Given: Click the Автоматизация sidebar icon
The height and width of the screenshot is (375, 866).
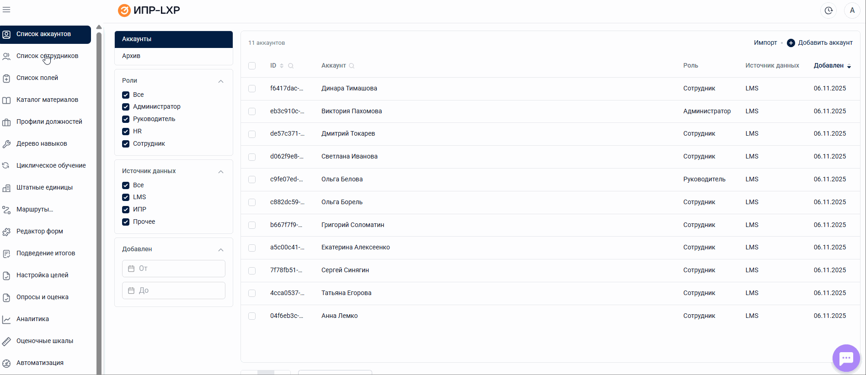Looking at the screenshot, I should tap(6, 363).
